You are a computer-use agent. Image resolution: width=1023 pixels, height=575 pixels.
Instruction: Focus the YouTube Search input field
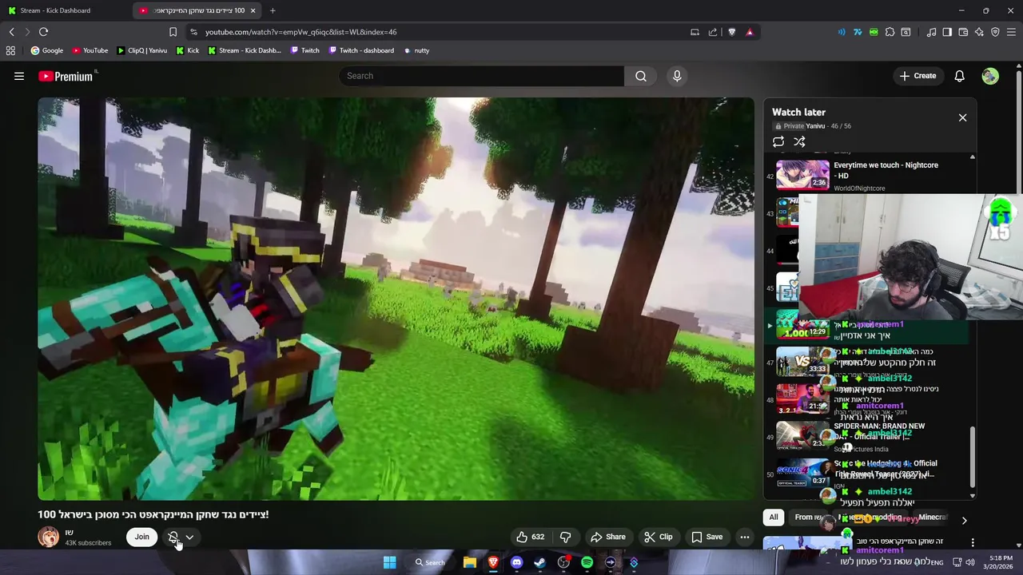tap(481, 76)
